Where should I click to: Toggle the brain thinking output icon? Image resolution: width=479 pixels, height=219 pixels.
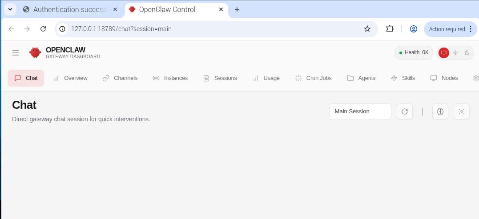(440, 111)
